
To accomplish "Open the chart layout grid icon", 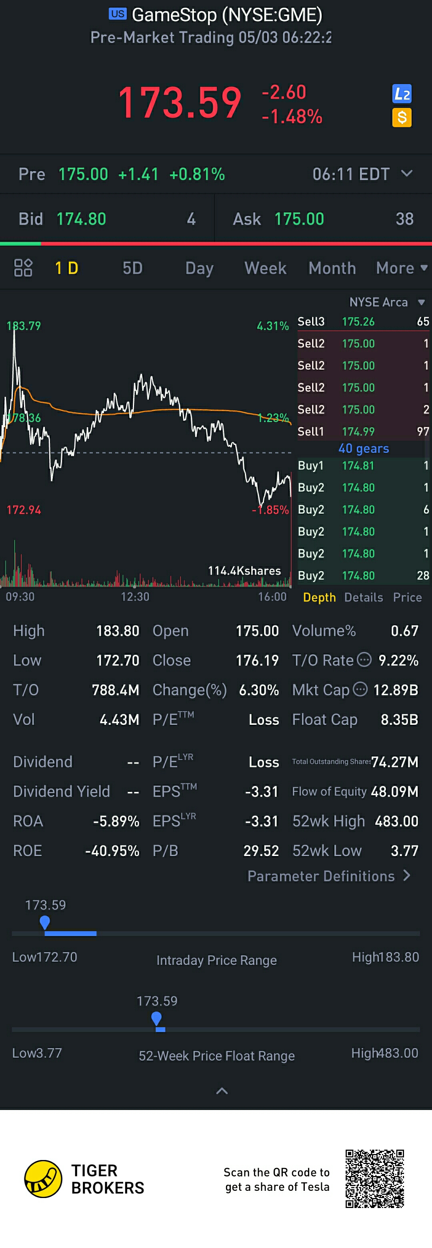I will (x=23, y=268).
